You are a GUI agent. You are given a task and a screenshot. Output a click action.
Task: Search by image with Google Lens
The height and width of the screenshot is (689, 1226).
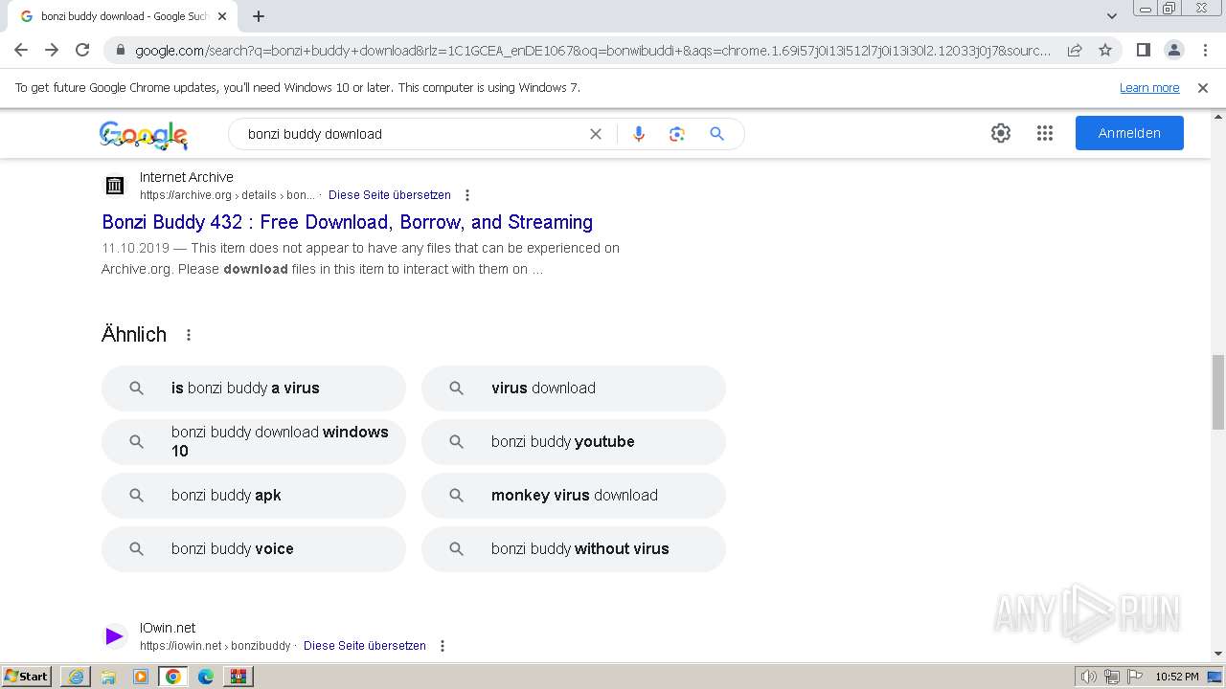pos(677,134)
